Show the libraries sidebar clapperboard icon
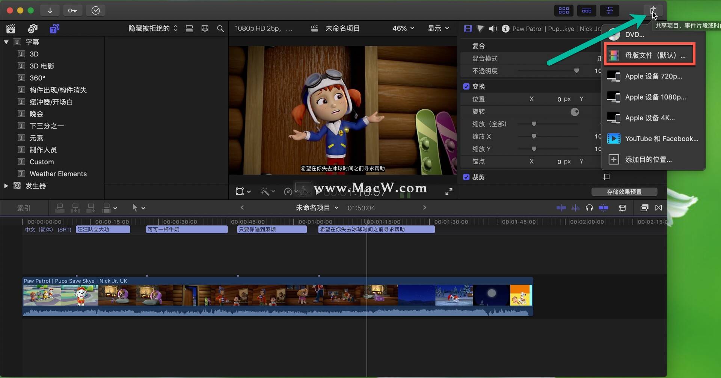This screenshot has width=721, height=378. 11,29
